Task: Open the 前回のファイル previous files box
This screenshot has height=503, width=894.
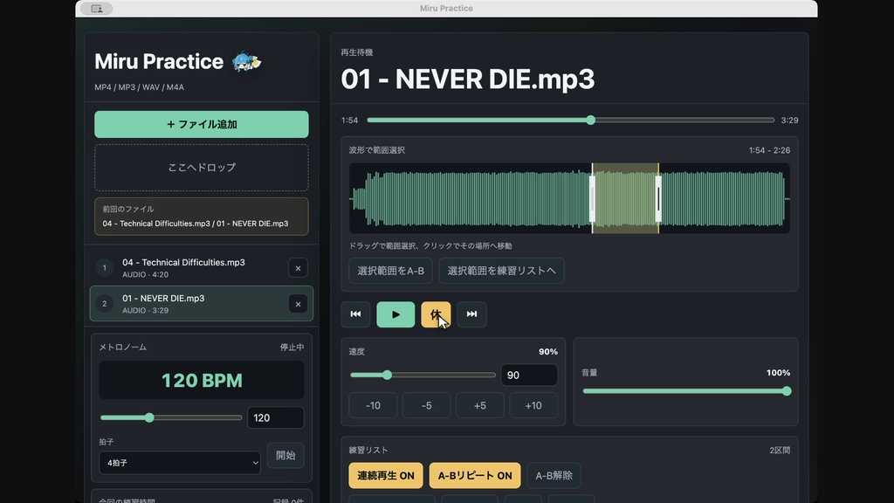Action: [202, 217]
